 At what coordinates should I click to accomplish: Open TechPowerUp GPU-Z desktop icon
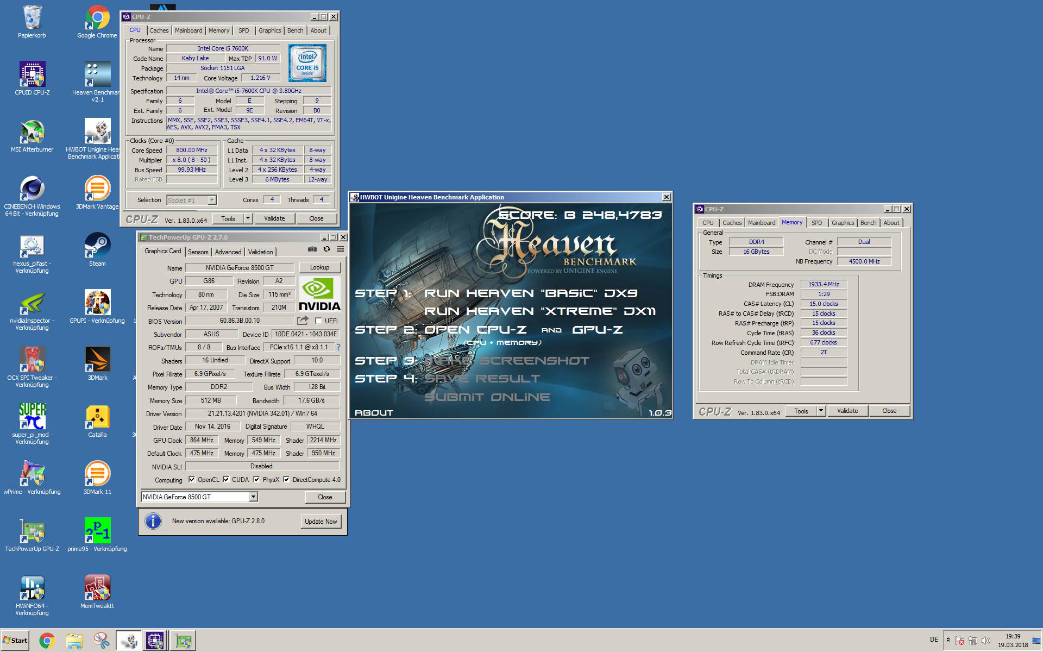[32, 531]
